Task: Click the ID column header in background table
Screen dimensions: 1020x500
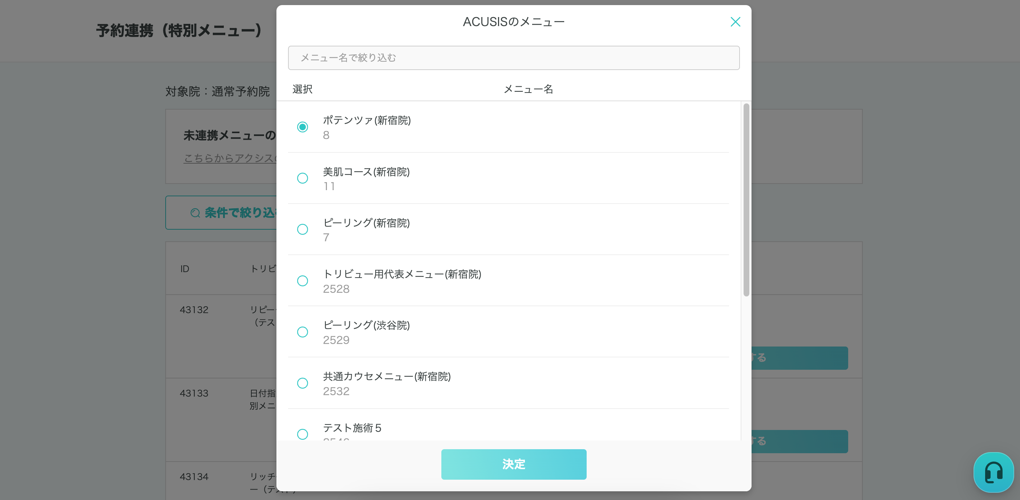Action: click(185, 269)
